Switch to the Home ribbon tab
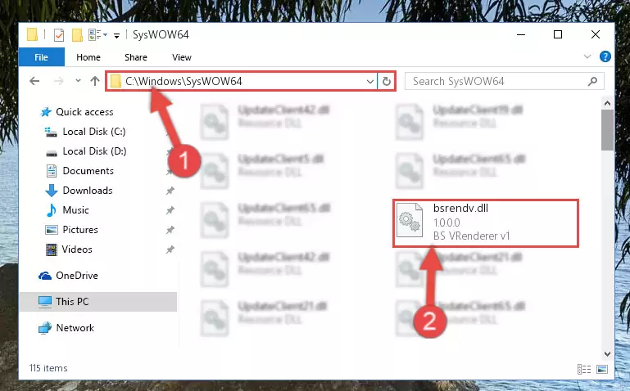This screenshot has height=391, width=630. 88,57
